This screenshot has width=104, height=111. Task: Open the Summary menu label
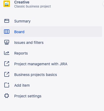pos(22,21)
